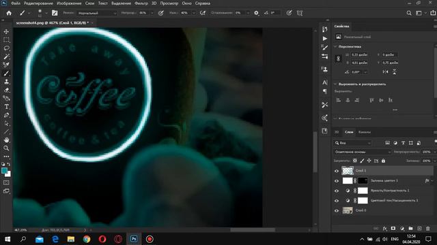Screen dimensions: 437x245
Task: Open the brush settings panel icon in options bar
Action: point(55,13)
